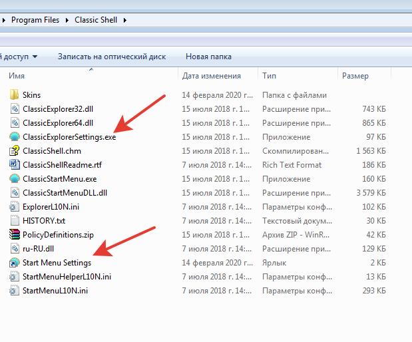Click the ClassicStartMenu.exe application icon
This screenshot has width=412, height=342.
coord(15,179)
